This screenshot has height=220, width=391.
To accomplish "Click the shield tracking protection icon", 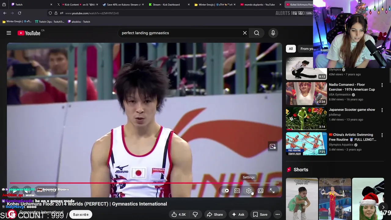I will (50, 13).
